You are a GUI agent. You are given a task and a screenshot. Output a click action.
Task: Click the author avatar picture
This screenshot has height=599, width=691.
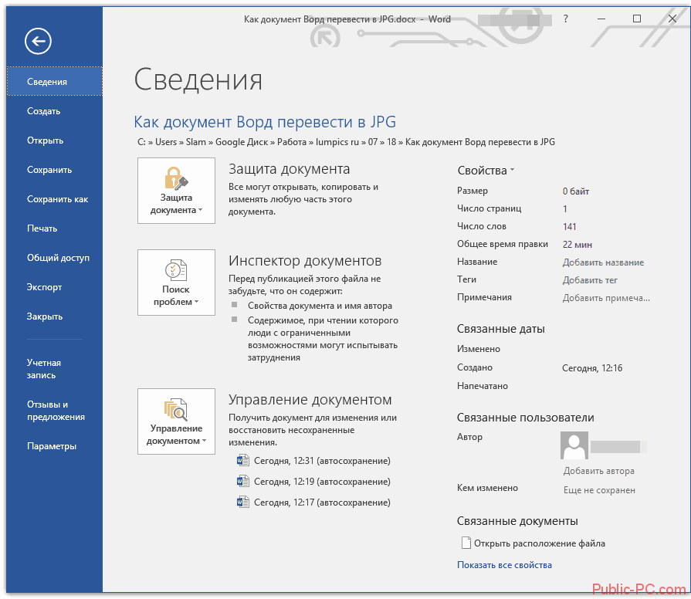(x=574, y=445)
